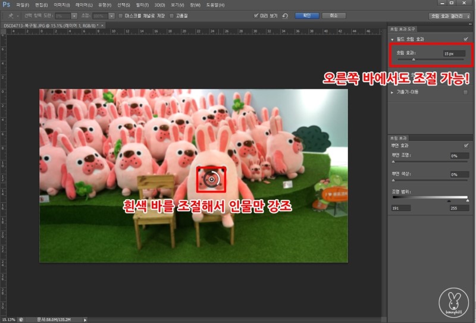Click the Photoshop Ps logo icon
This screenshot has width=476, height=323.
pos(6,5)
